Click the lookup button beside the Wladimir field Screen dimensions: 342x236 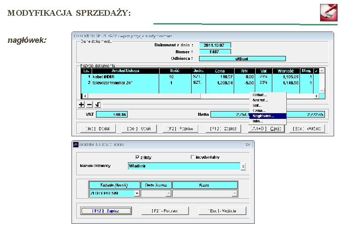(x=243, y=167)
